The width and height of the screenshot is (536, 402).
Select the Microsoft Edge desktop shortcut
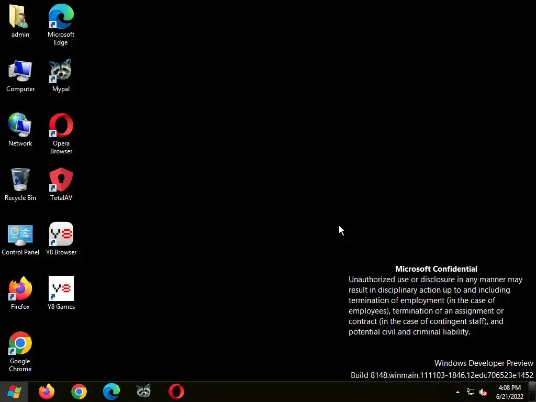(x=61, y=25)
